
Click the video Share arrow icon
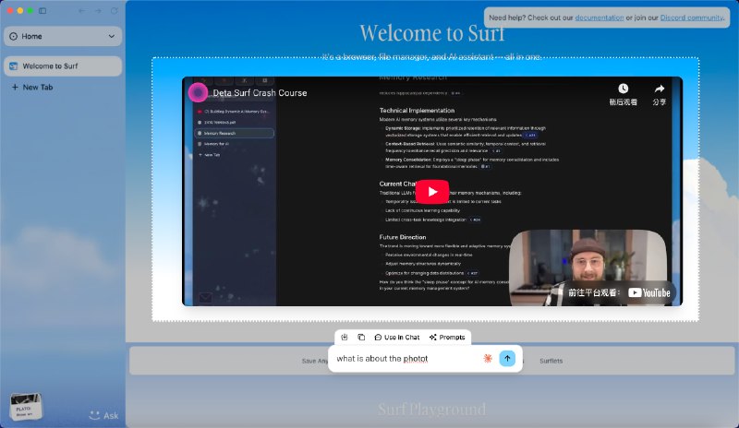pos(659,89)
